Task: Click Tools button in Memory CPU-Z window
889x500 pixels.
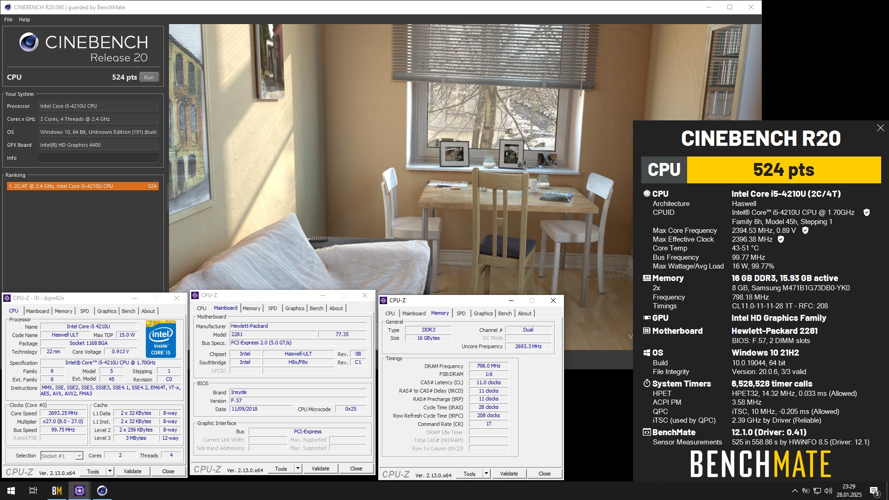Action: [470, 474]
